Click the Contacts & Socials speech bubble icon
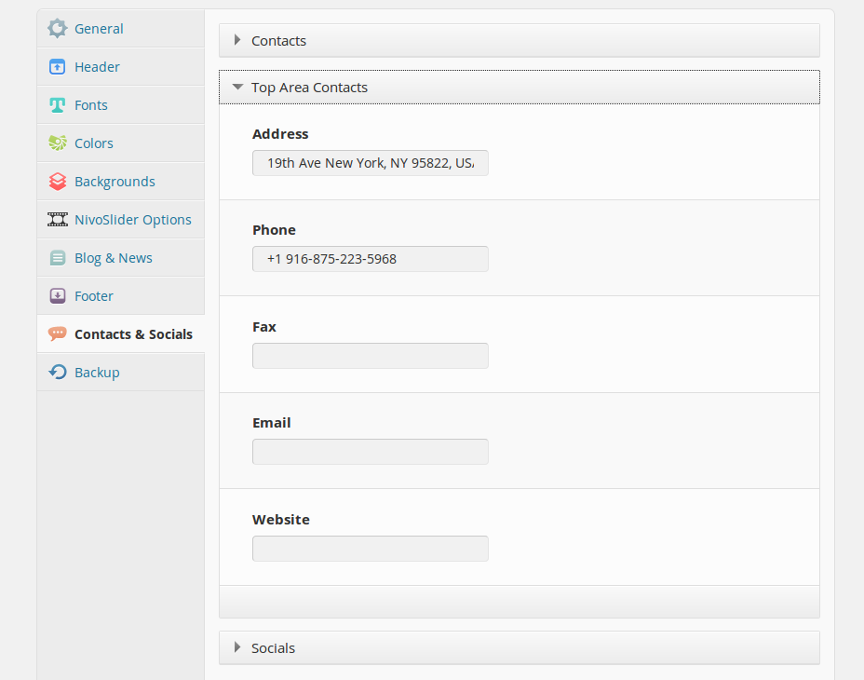The image size is (864, 680). (58, 334)
